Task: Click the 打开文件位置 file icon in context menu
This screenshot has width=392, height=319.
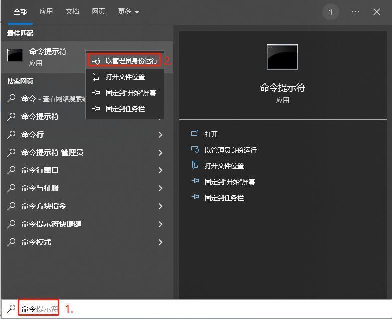Action: pyautogui.click(x=96, y=77)
